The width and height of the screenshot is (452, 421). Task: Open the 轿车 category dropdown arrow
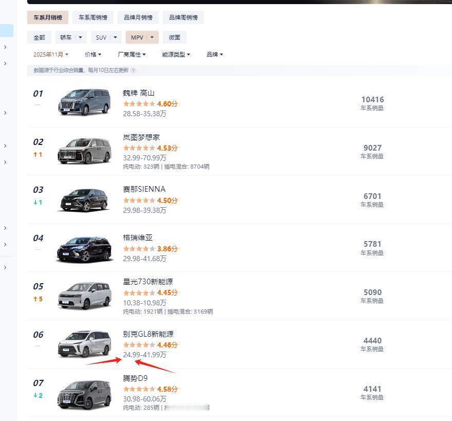pos(81,38)
